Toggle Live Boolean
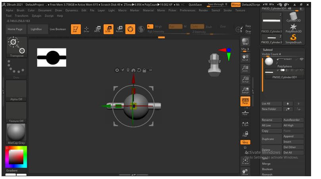Image resolution: width=321 pixels, height=179 pixels. pos(58,29)
